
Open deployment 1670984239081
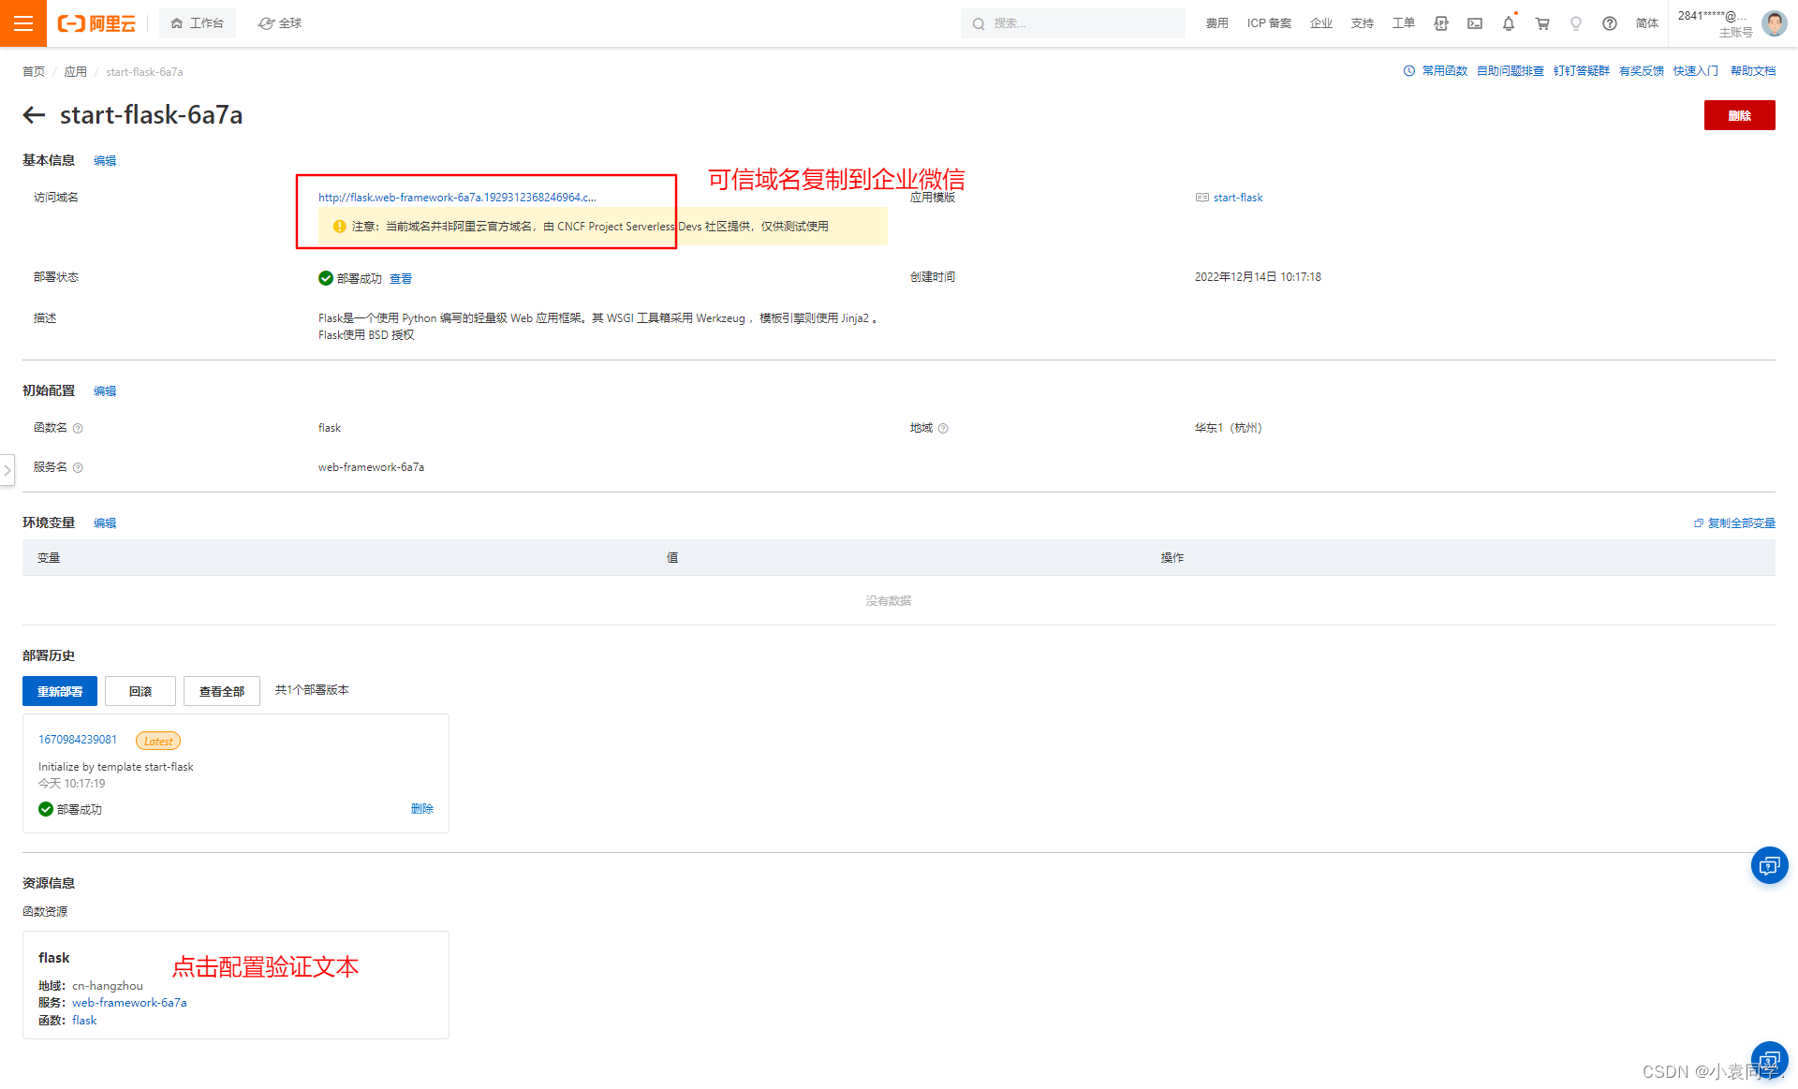(78, 740)
